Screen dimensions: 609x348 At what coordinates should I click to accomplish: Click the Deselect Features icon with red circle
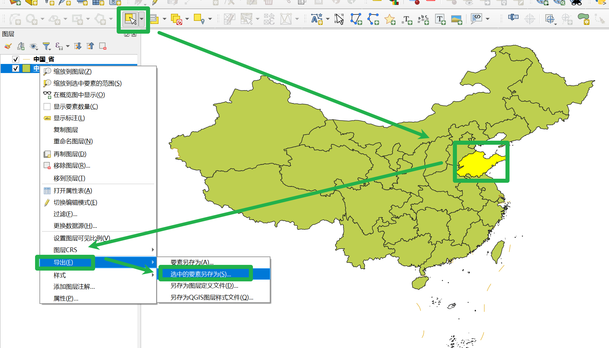click(176, 19)
